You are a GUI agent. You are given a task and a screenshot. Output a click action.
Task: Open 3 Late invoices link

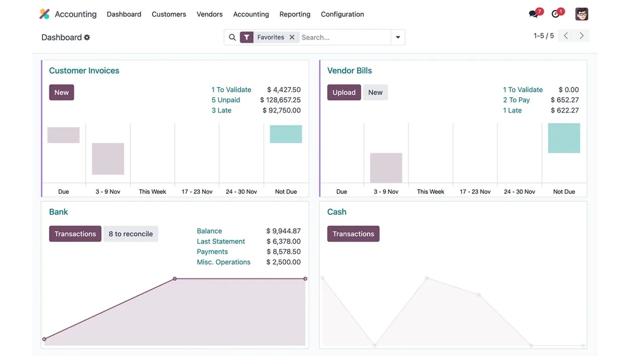pyautogui.click(x=221, y=110)
